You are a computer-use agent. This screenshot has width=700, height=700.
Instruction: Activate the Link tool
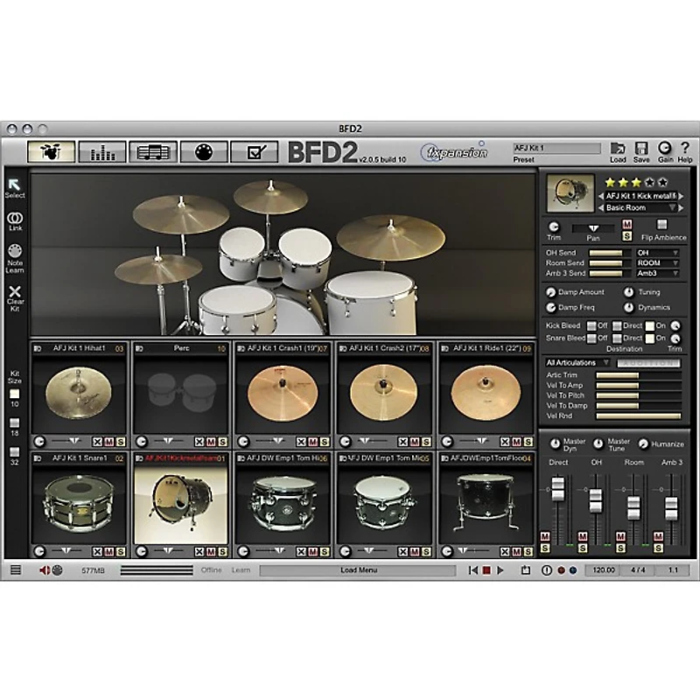point(15,221)
